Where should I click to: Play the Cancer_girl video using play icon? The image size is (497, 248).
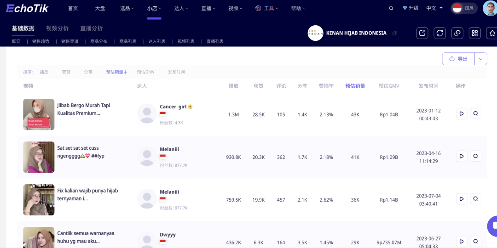(x=462, y=113)
